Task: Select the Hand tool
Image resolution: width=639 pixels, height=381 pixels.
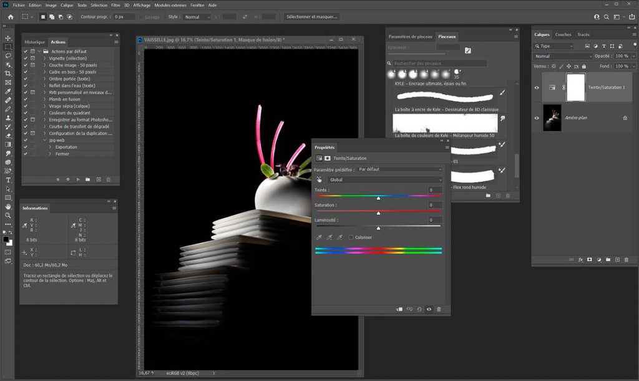Action: [x=7, y=206]
